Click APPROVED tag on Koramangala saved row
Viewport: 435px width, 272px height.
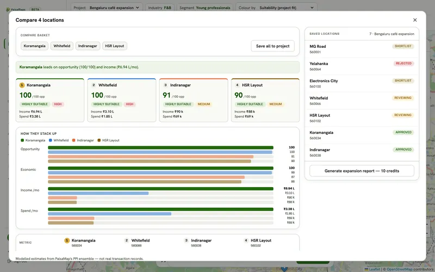click(403, 132)
